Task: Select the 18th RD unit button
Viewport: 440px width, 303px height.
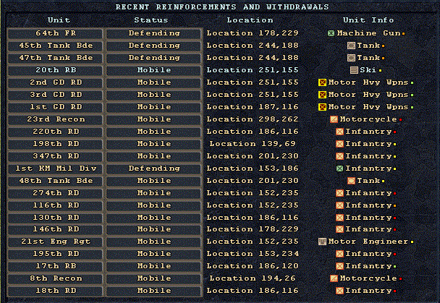Action: (55, 291)
